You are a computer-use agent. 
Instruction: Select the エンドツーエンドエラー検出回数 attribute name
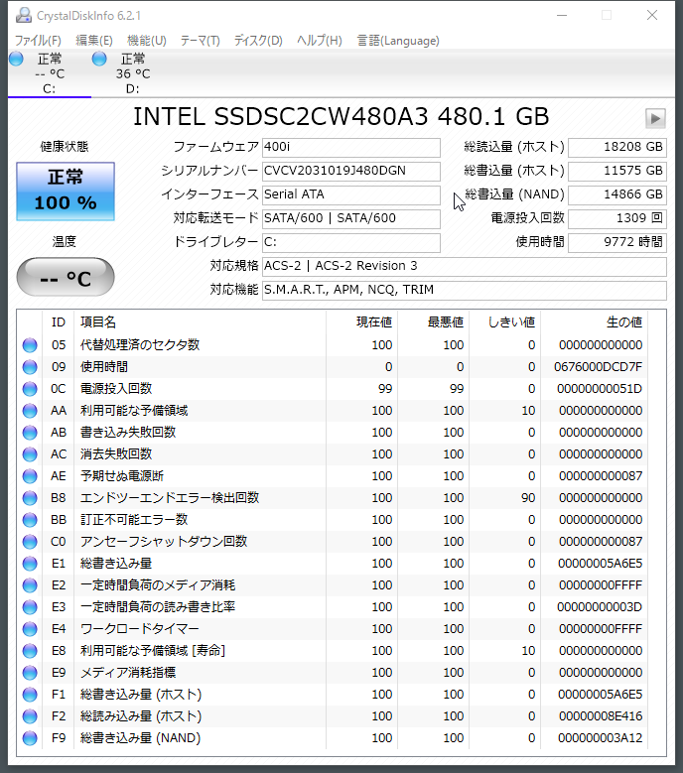(170, 498)
